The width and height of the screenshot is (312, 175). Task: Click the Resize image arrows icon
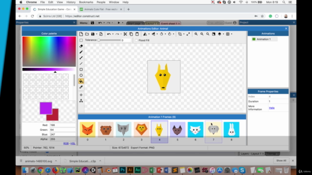point(188,34)
